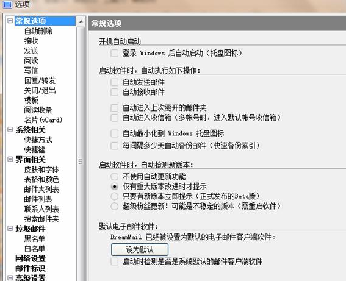Open the 发送 settings page

click(x=31, y=51)
